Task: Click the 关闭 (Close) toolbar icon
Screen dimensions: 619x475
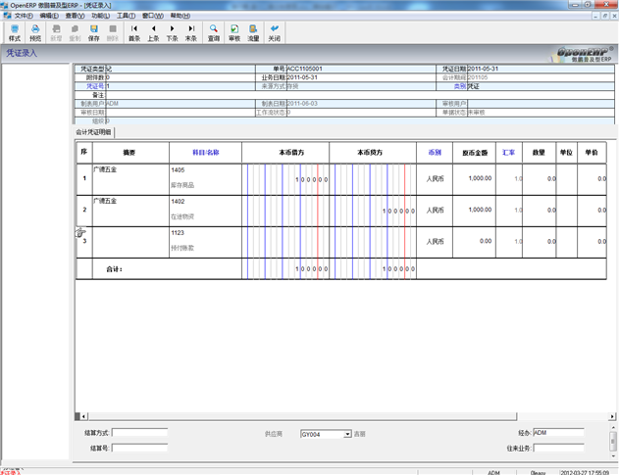Action: pyautogui.click(x=275, y=32)
